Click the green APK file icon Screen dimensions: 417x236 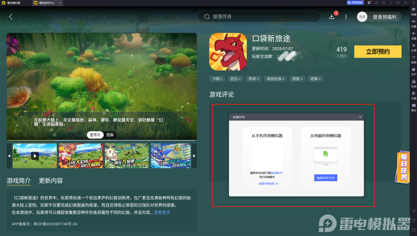[326, 154]
